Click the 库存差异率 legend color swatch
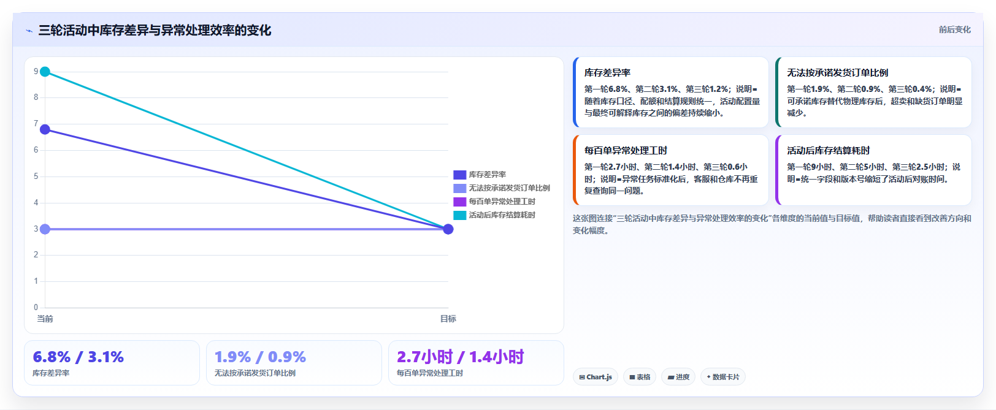This screenshot has width=996, height=410. [x=460, y=175]
